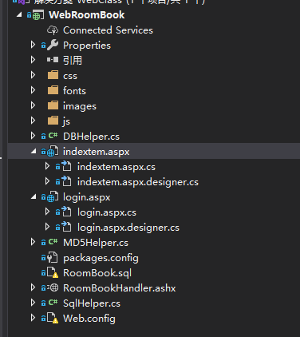This screenshot has height=337, width=300.
Task: Expand the images folder
Action: 33,105
